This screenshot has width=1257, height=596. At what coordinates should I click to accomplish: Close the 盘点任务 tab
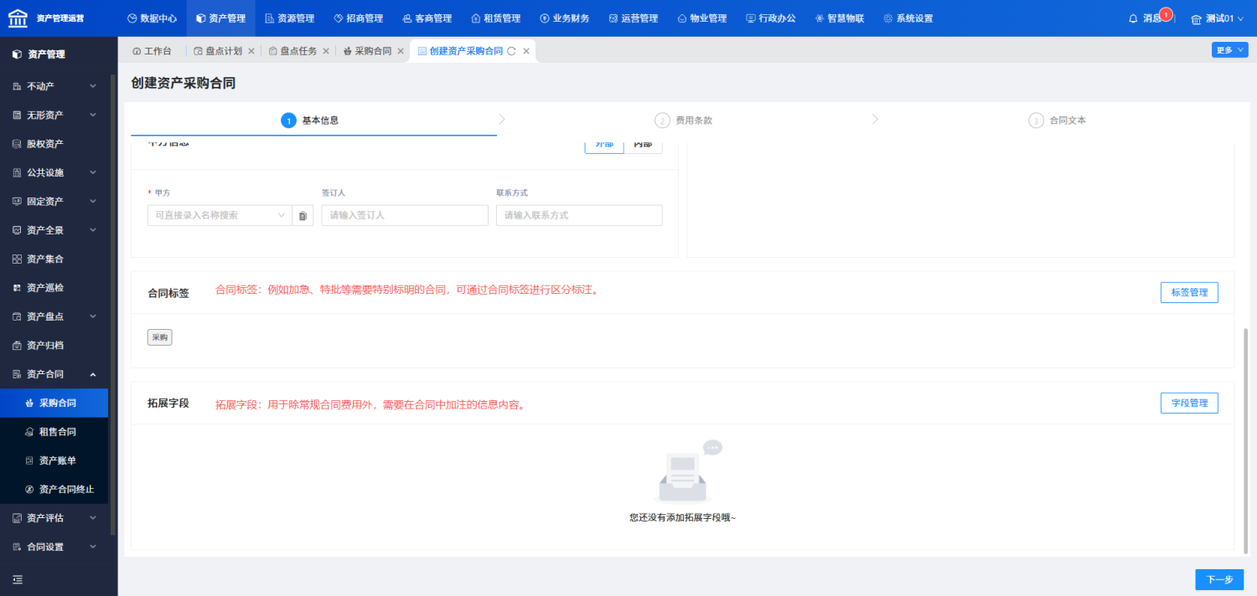[x=326, y=51]
